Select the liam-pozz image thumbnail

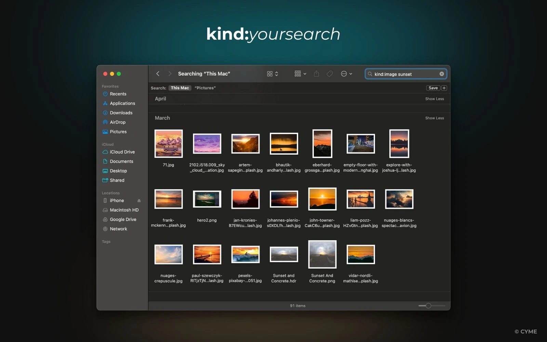[361, 199]
